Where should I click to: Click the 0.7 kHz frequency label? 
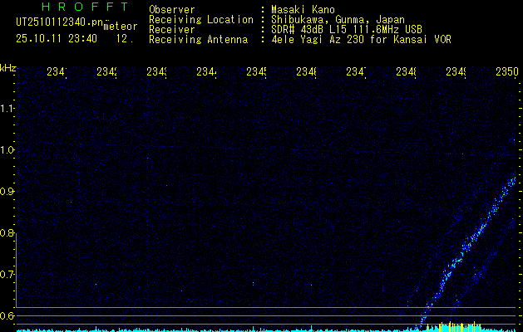point(7,275)
